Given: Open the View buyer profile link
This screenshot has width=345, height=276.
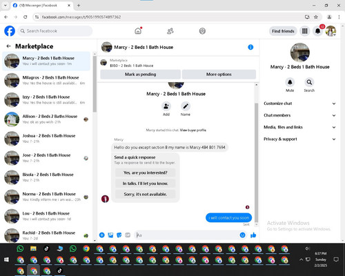Looking at the screenshot, I should tap(193, 130).
